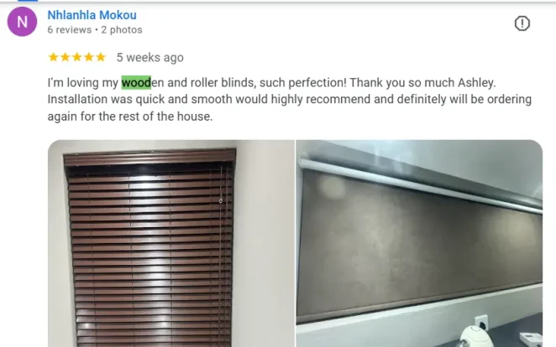The image size is (556, 347).
Task: Click the '5 weeks ago' timestamp
Action: point(150,57)
